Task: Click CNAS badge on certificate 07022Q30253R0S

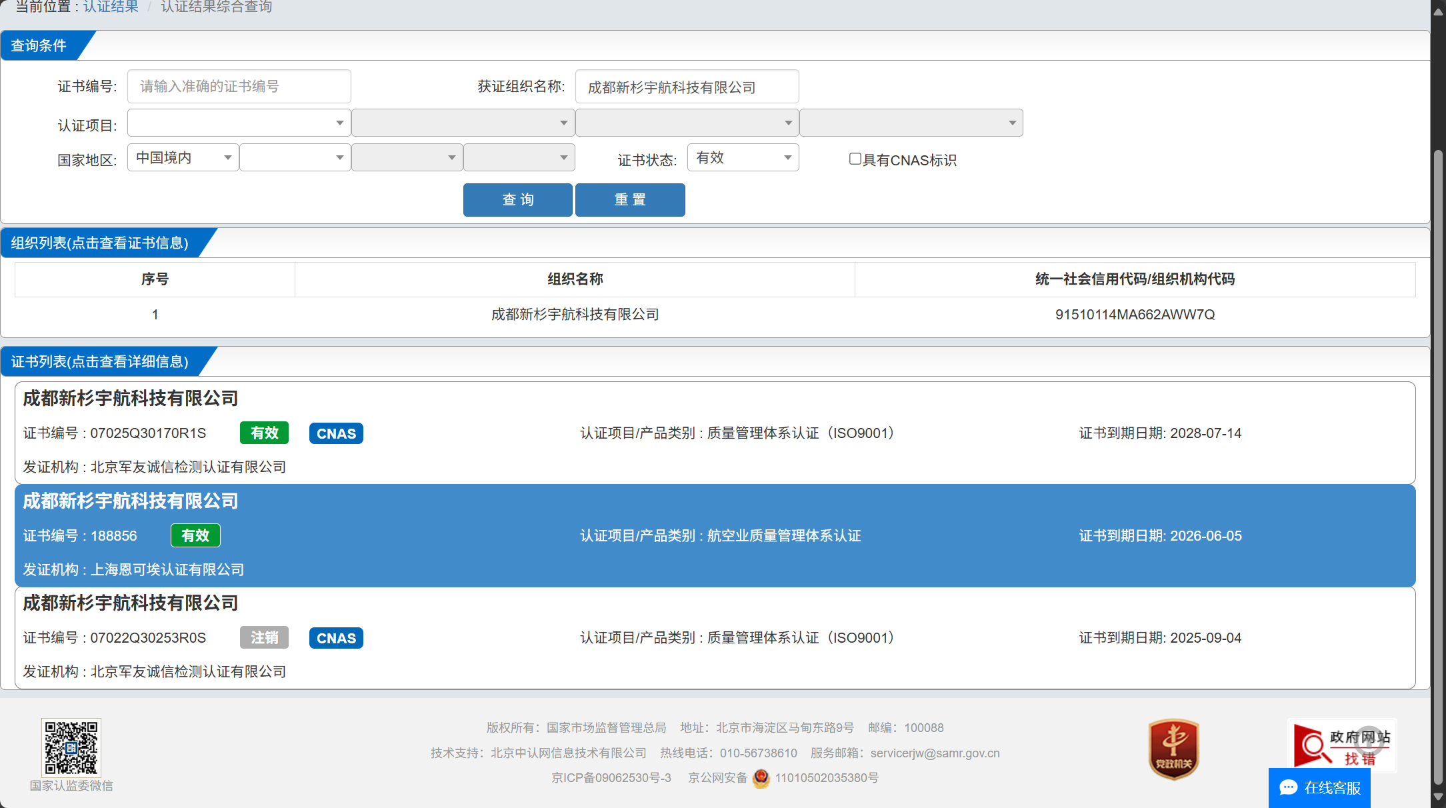Action: (x=336, y=638)
